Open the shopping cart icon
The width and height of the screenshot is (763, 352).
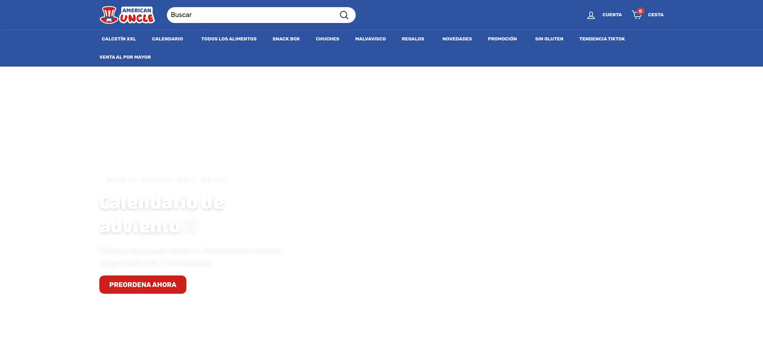(637, 15)
